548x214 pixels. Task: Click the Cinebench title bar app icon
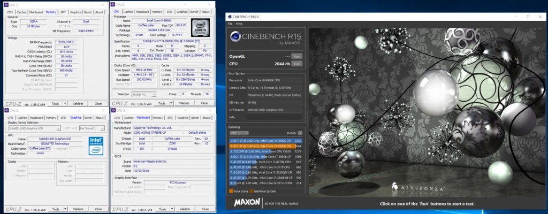tap(229, 17)
